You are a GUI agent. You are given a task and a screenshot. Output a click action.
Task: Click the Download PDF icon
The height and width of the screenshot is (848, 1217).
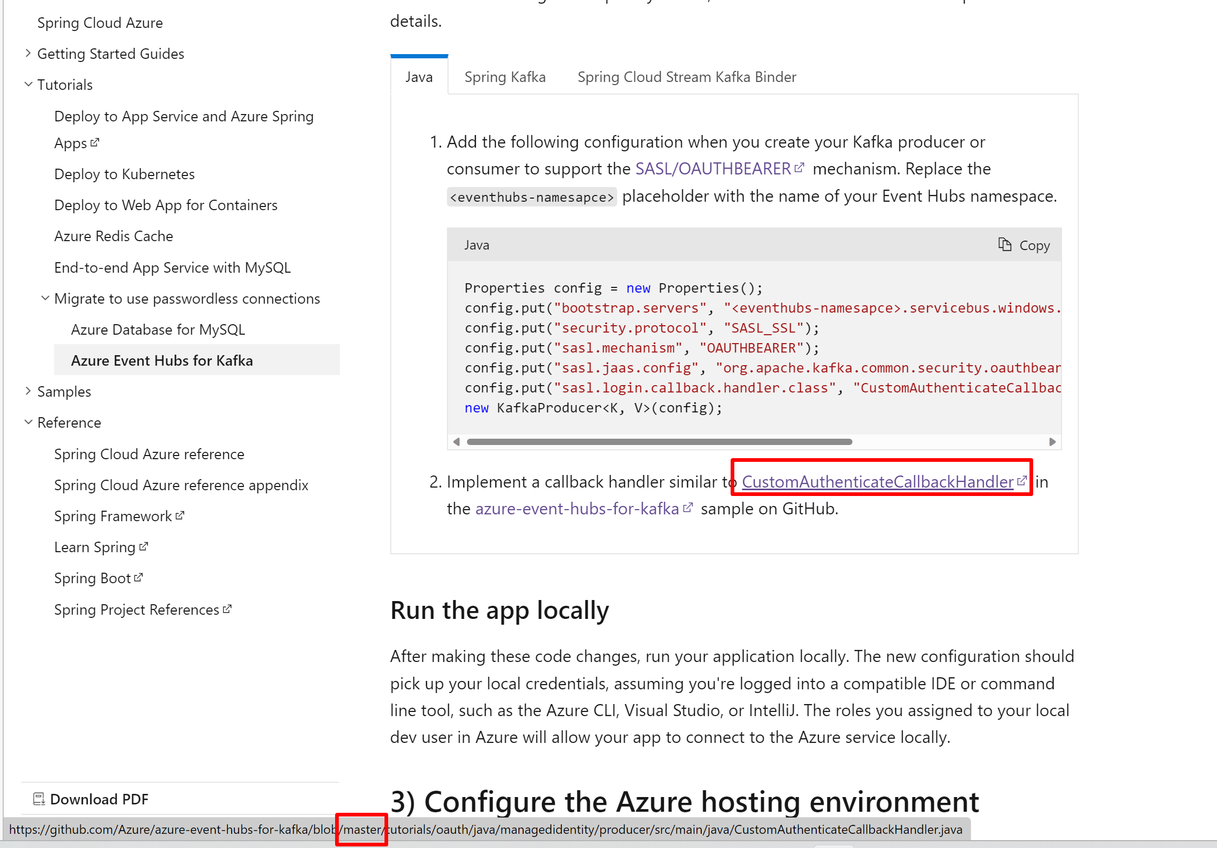(39, 798)
